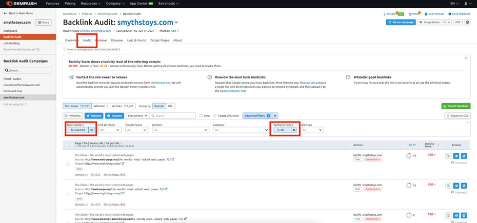Close the filter row panel

click(x=468, y=123)
